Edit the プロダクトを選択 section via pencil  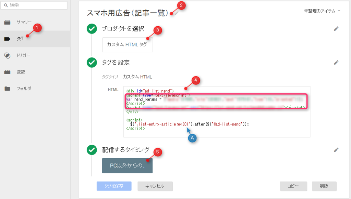click(x=336, y=29)
